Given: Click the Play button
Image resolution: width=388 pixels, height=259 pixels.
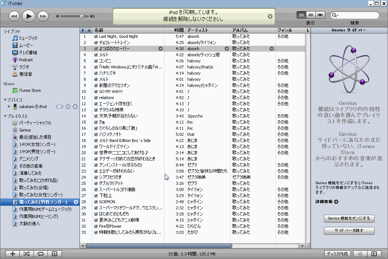Looking at the screenshot, I should [28, 16].
